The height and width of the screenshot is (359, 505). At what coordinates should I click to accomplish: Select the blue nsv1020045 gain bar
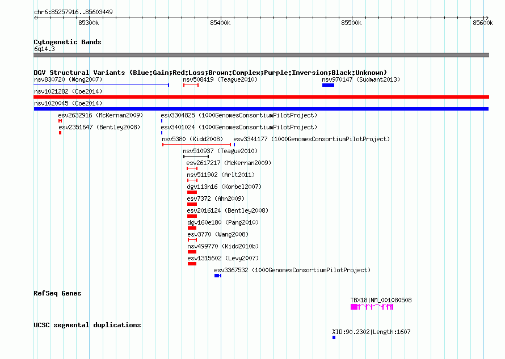point(261,109)
